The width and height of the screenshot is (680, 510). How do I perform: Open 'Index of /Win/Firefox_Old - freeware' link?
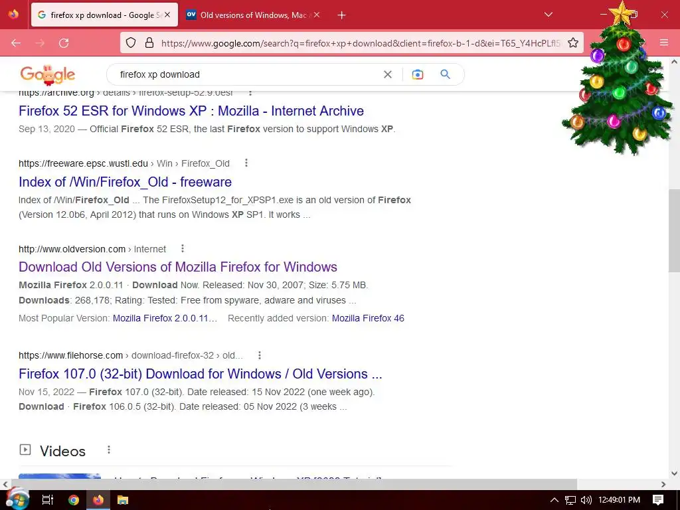pyautogui.click(x=125, y=182)
